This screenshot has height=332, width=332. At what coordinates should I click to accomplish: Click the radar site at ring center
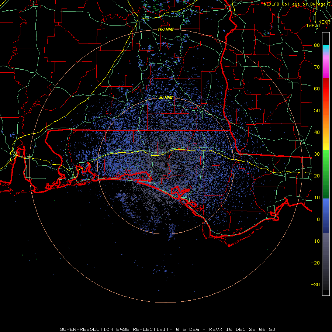pos(166,166)
